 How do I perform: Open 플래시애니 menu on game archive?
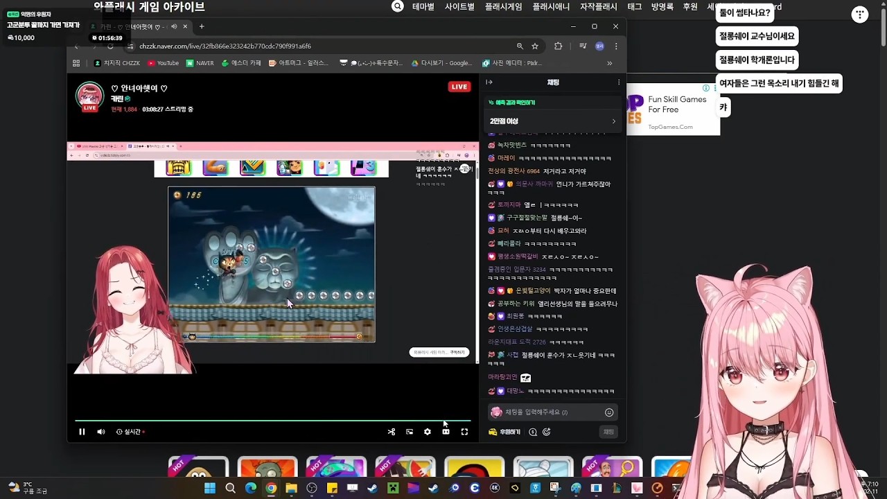tap(551, 6)
